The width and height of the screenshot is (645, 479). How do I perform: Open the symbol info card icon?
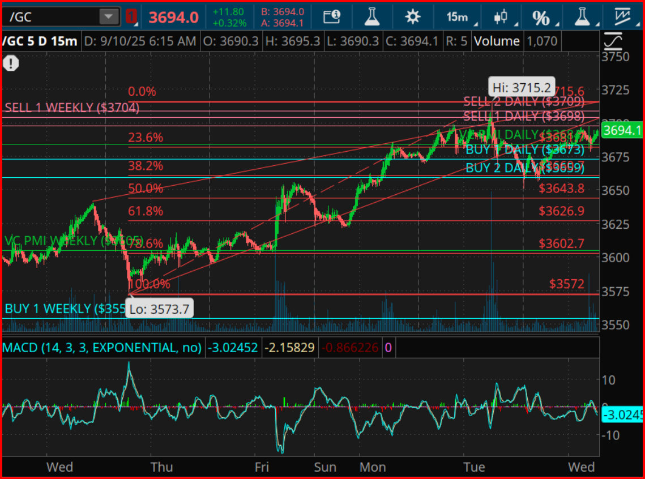click(x=331, y=17)
